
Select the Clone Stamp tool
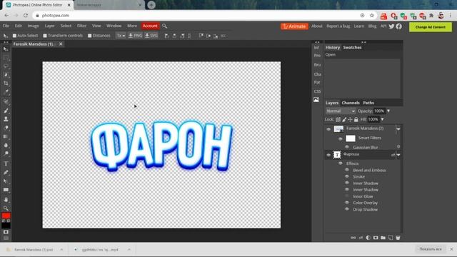[x=6, y=119]
